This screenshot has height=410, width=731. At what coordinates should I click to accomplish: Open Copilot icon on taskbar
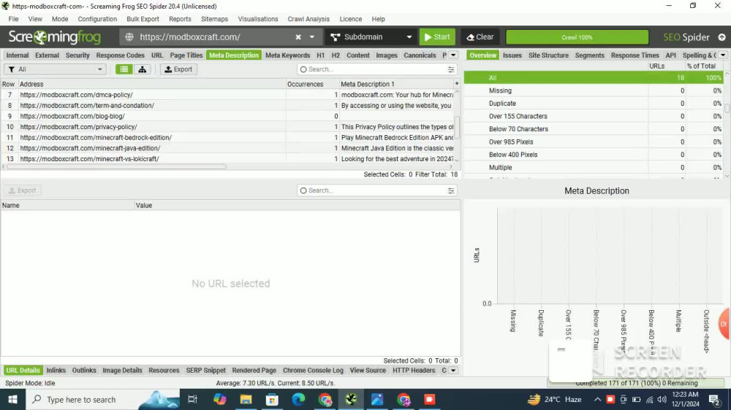tap(219, 399)
